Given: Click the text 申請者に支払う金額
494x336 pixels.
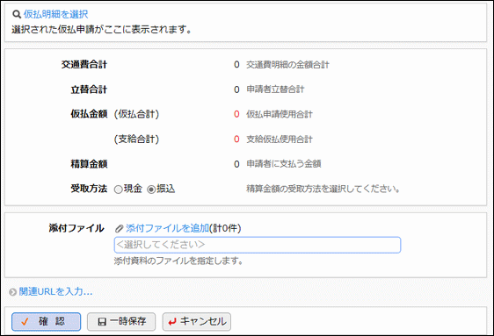Looking at the screenshot, I should pyautogui.click(x=284, y=164).
